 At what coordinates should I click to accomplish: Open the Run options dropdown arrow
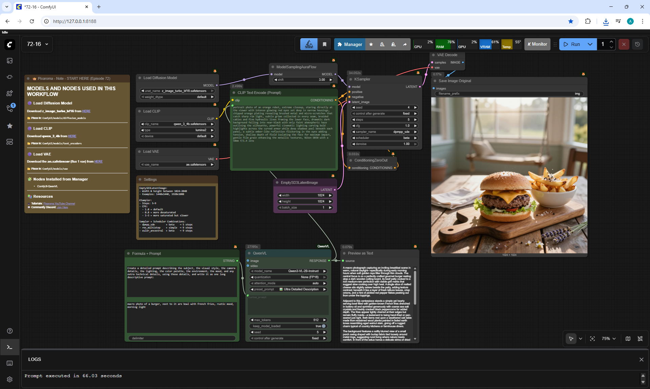590,44
